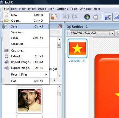Open the View menu
Screen dimensions: 119x118
pos(22,9)
